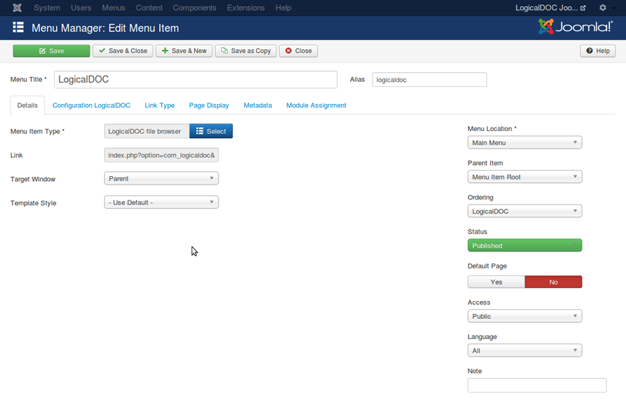The image size is (626, 405).
Task: Set Default Page to Yes
Action: [496, 282]
